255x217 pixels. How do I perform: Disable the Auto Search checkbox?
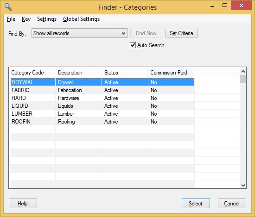point(133,45)
